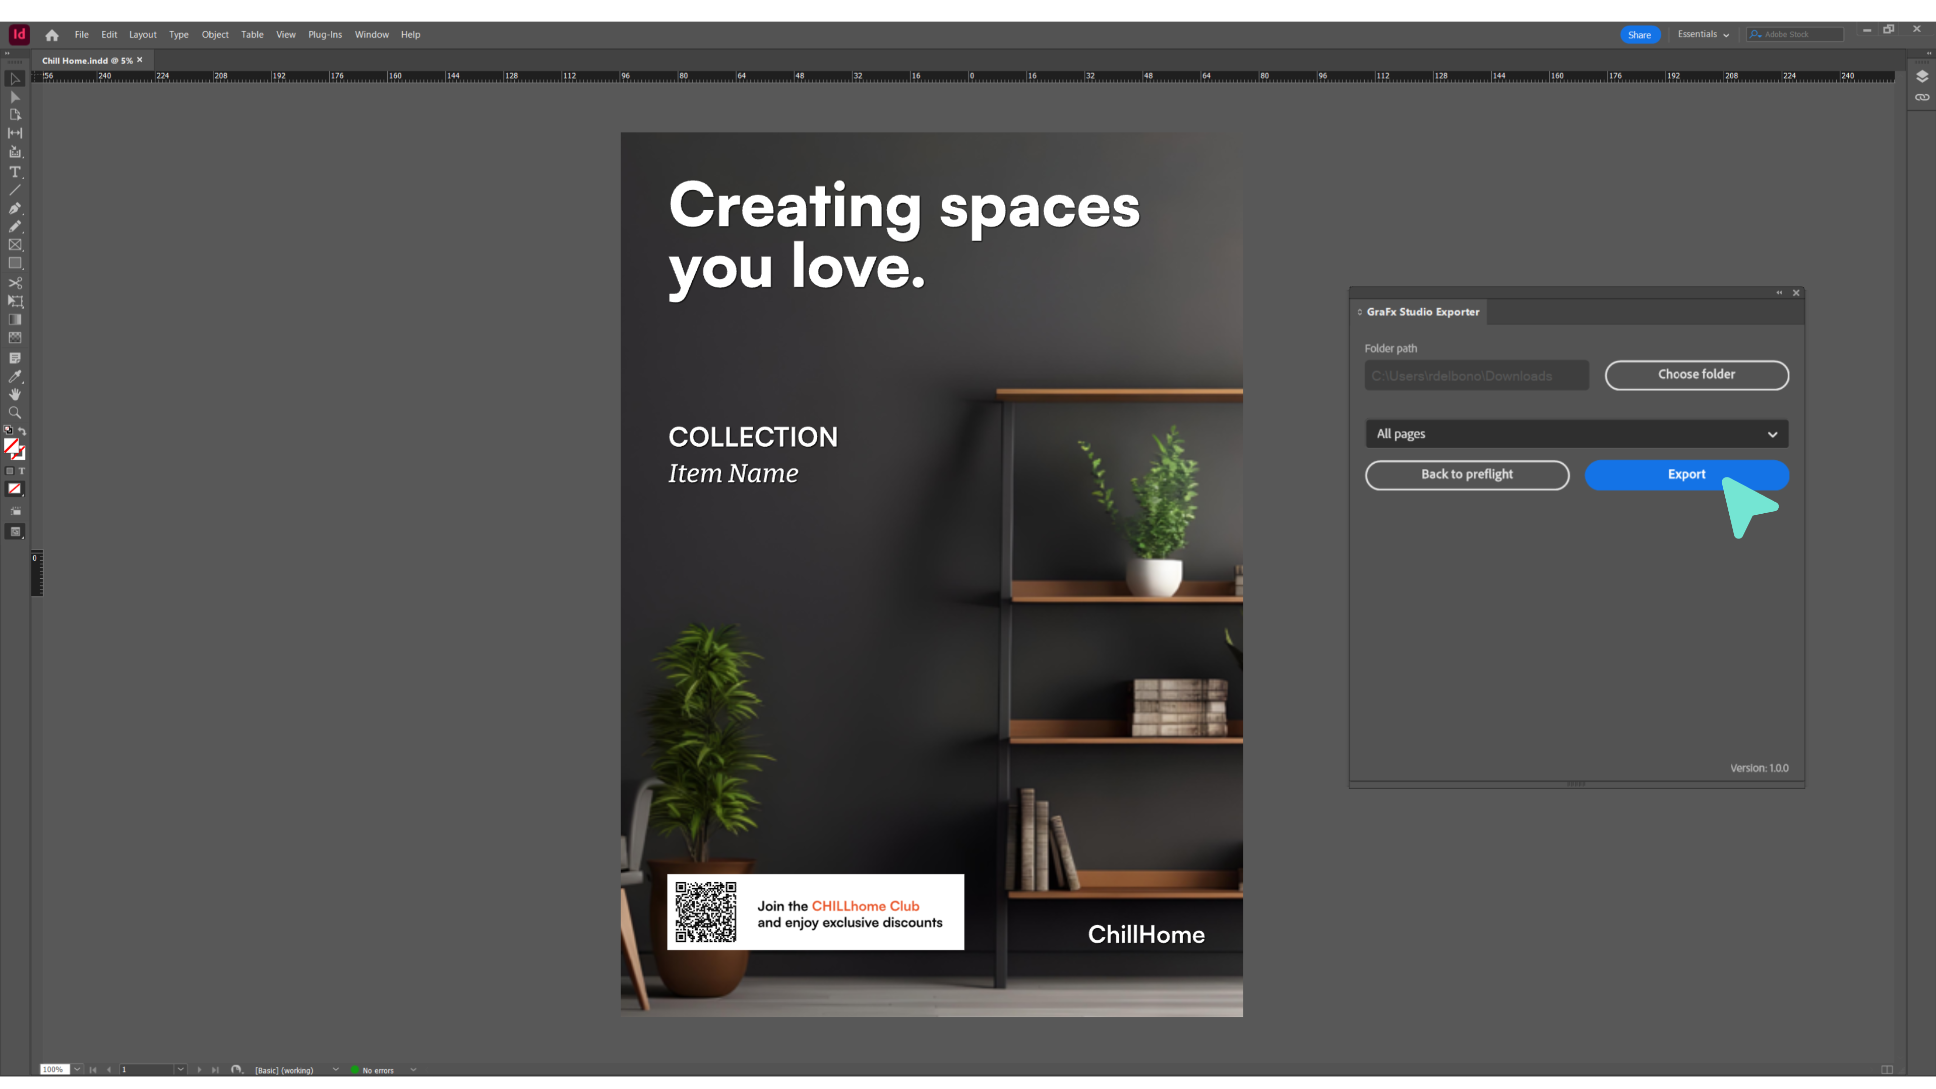Open the zoom level dropdown

78,1069
